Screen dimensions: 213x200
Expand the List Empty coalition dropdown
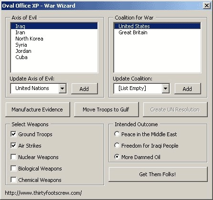(x=166, y=89)
